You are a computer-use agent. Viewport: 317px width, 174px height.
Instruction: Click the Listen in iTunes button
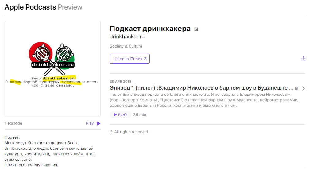pos(130,59)
